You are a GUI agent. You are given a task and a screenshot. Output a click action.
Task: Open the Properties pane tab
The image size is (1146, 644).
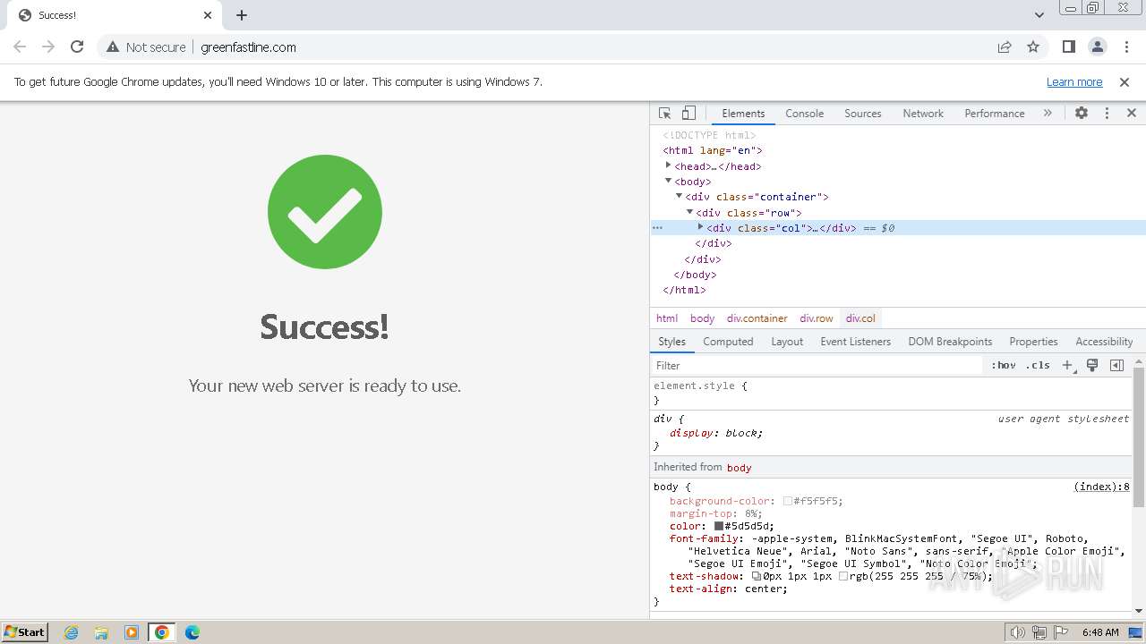click(x=1033, y=342)
